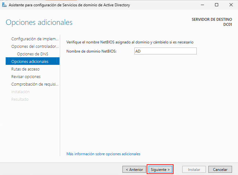Jump to Rutas de acceso step
The image size is (238, 175).
coord(25,69)
